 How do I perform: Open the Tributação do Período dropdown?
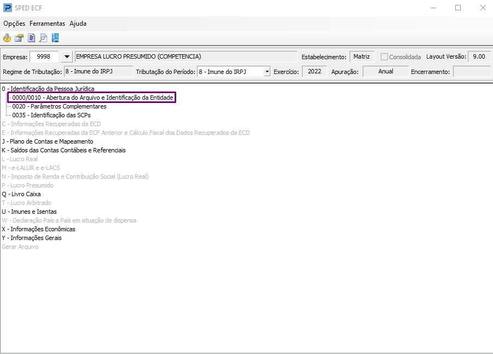click(267, 71)
